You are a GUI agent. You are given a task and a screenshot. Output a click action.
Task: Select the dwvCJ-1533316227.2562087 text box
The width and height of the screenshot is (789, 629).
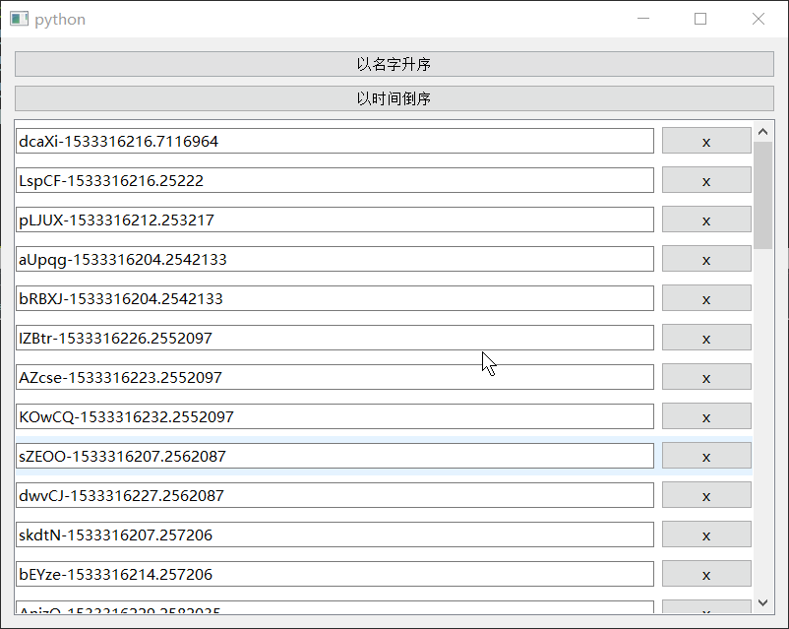[x=334, y=495]
